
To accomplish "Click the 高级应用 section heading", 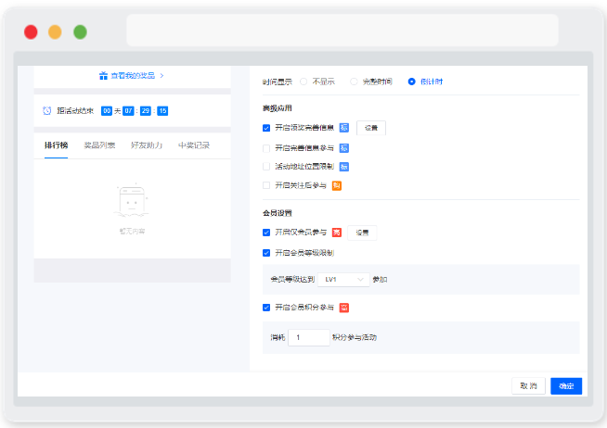I will [x=278, y=108].
